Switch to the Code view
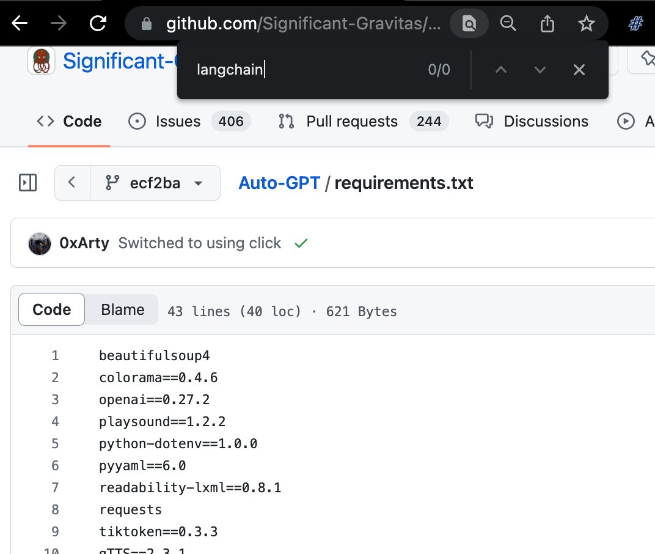This screenshot has height=554, width=655. [x=52, y=309]
